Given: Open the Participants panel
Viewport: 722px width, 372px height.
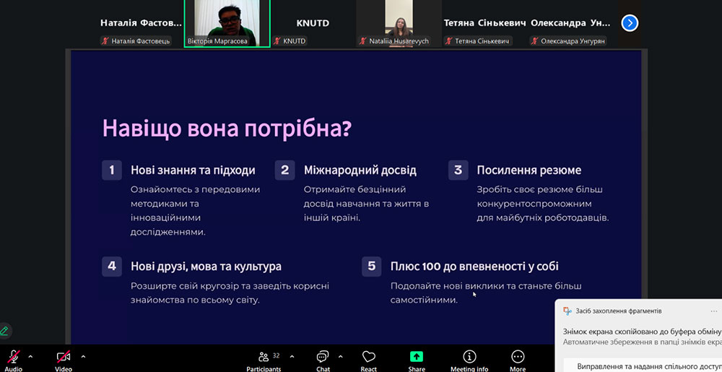Looking at the screenshot, I should pyautogui.click(x=264, y=357).
